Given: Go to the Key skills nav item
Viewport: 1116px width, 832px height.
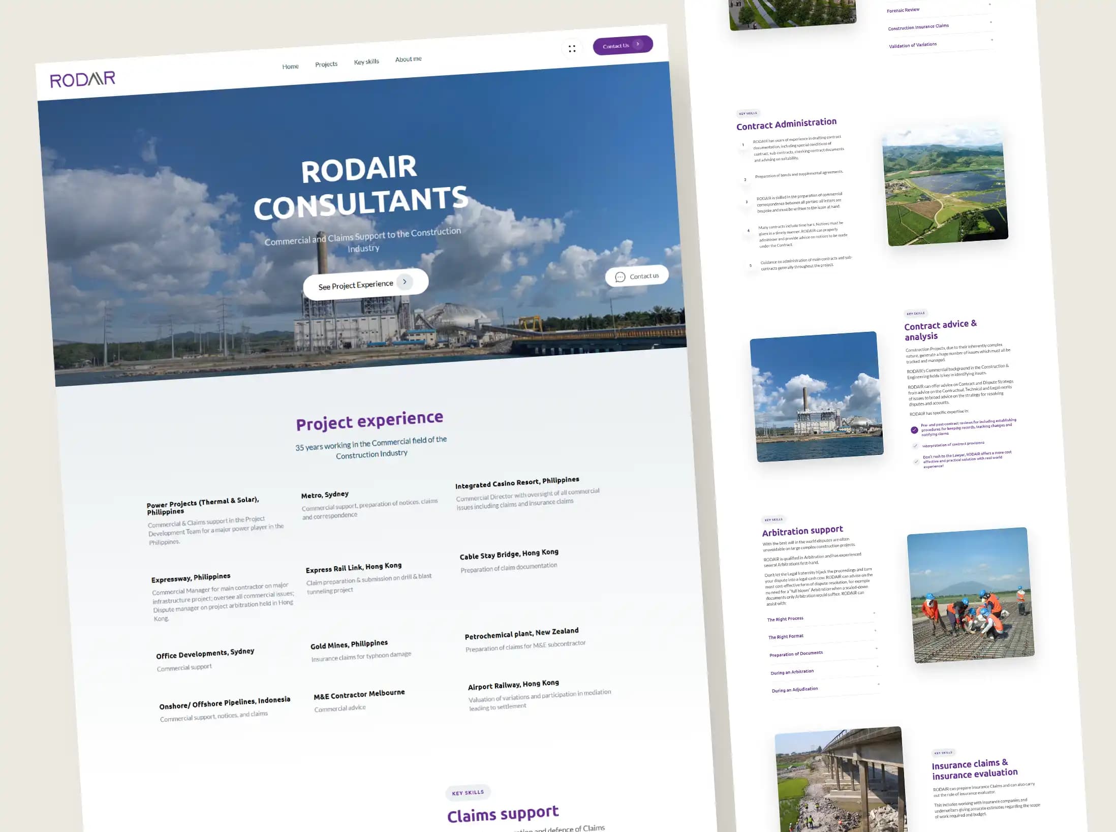Looking at the screenshot, I should click(366, 61).
